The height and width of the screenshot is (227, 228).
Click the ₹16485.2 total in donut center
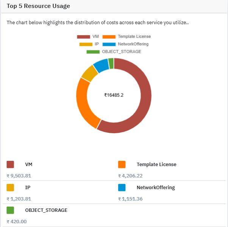click(114, 95)
